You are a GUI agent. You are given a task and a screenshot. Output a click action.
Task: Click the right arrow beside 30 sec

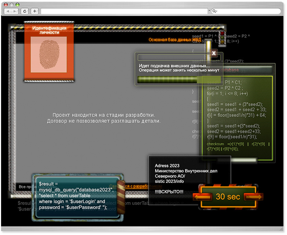253,197
